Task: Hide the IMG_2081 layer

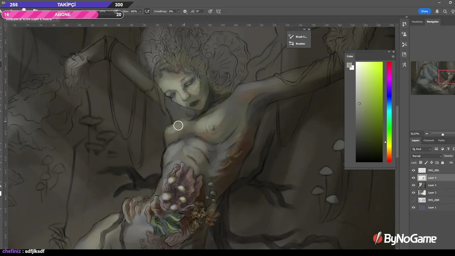Action: 413,170
